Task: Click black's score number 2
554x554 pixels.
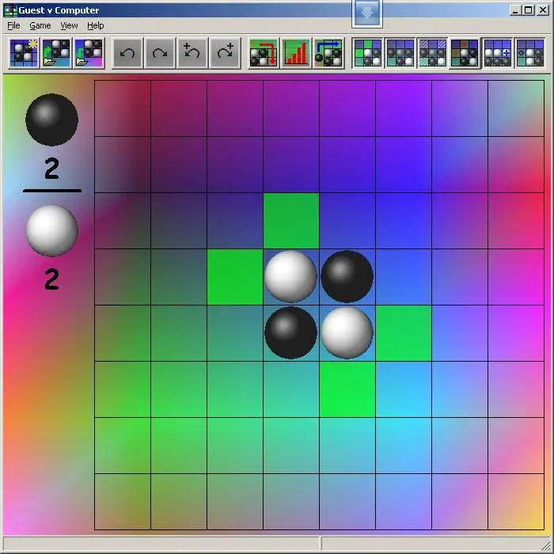Action: point(51,169)
